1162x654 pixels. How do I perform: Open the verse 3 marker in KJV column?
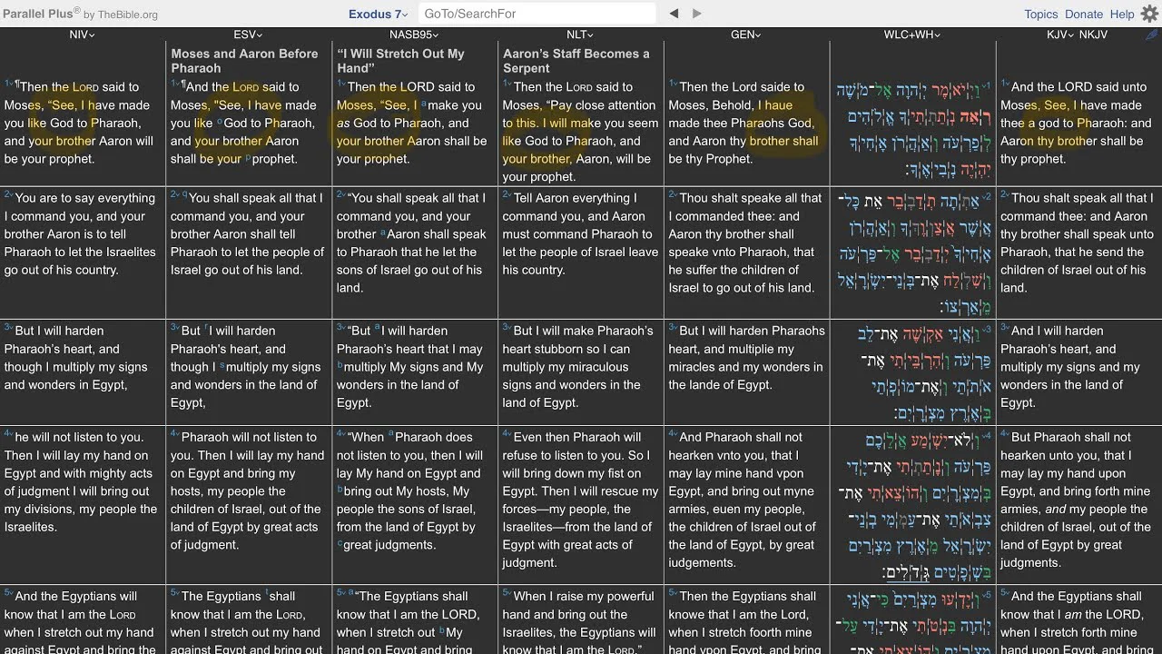pos(1005,328)
